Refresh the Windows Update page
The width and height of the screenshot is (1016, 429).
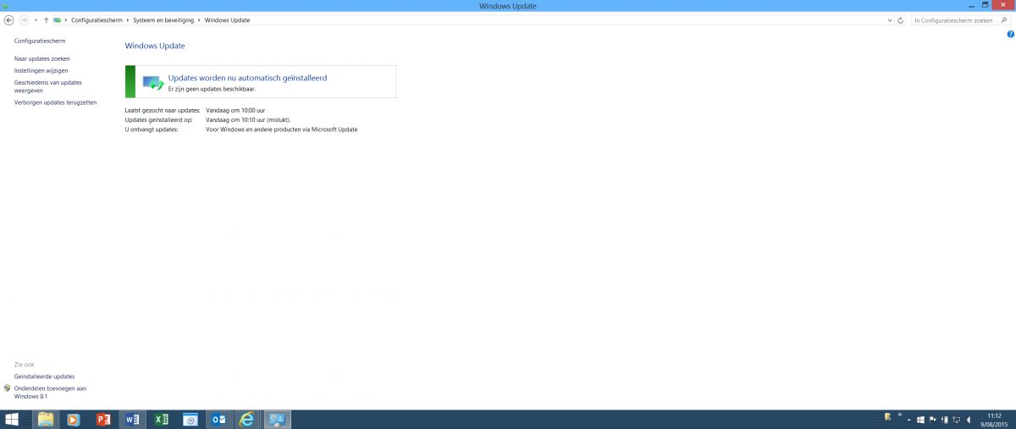[x=901, y=19]
